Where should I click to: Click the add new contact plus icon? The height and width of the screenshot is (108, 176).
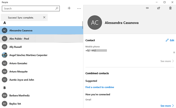69,8
